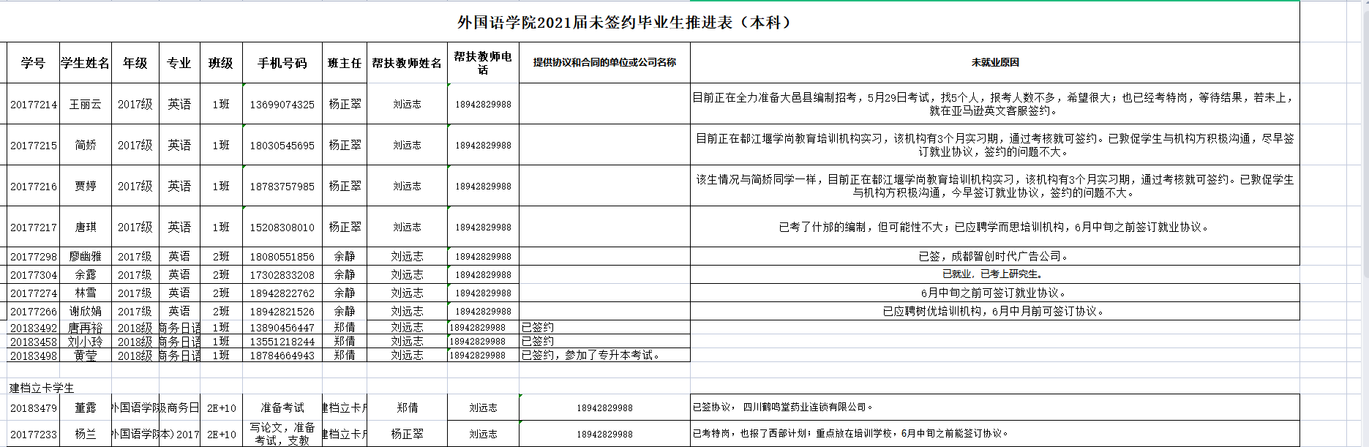
Task: Select phone number 18942822762
Action: pyautogui.click(x=282, y=293)
